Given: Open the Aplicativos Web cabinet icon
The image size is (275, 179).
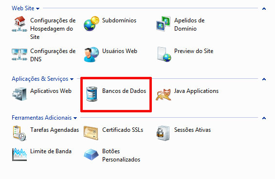Looking at the screenshot, I should 19,94.
